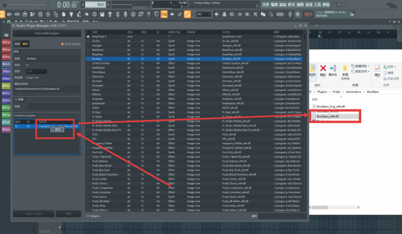Toggle favorite star for BeepMap
Viewport: 402px width, 234px height.
tap(88, 54)
